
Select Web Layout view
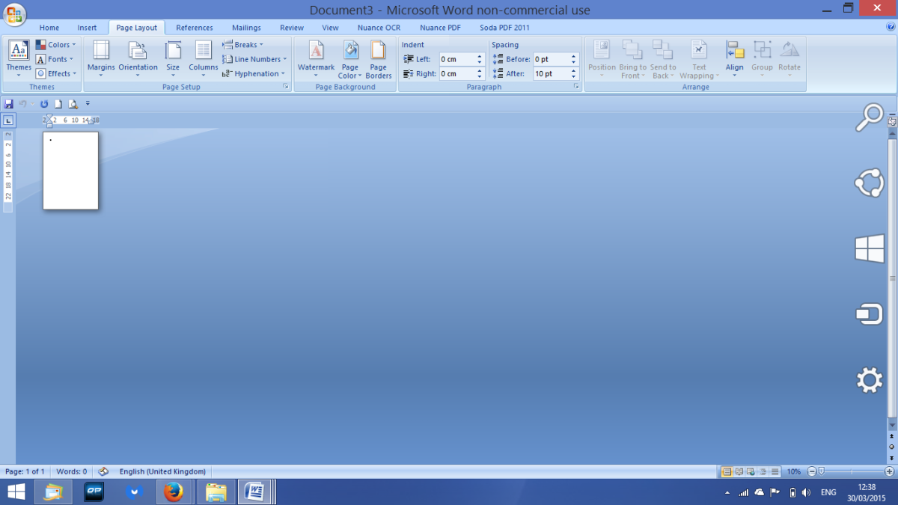pos(751,472)
